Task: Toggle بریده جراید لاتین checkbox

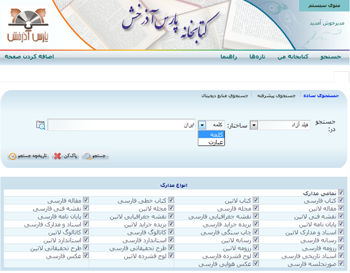Action: click(x=171, y=223)
